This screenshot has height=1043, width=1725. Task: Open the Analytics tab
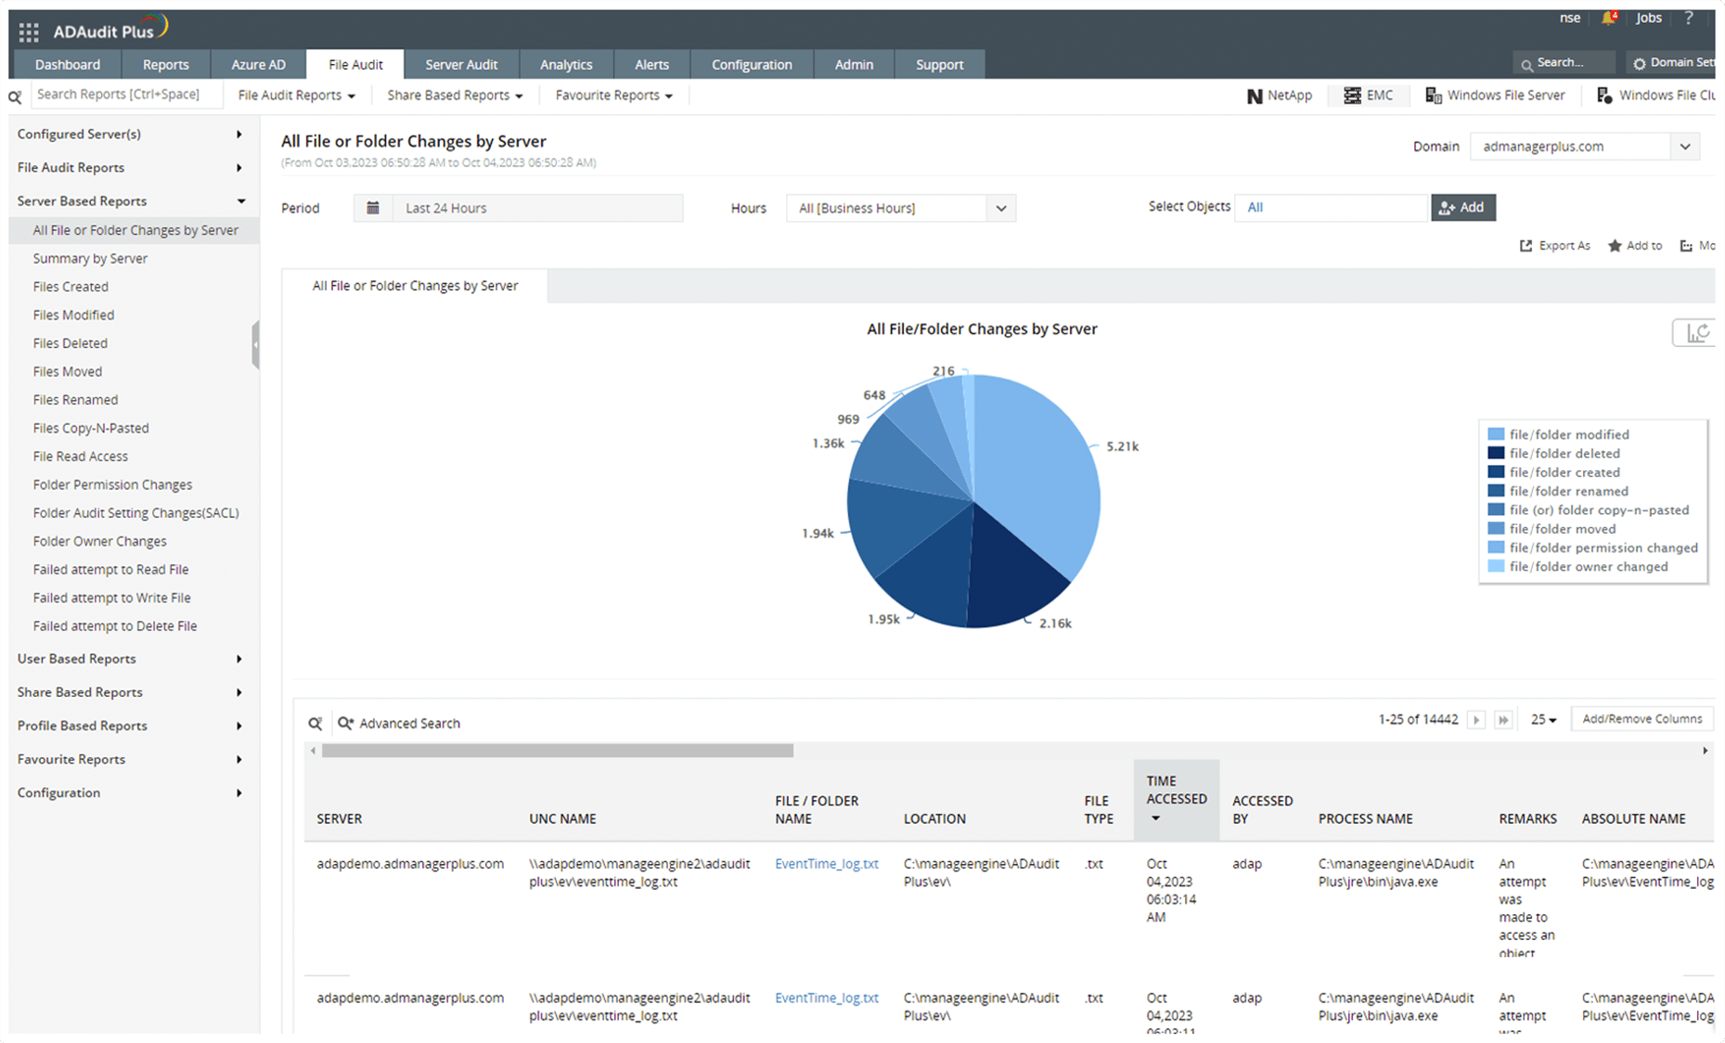coord(566,64)
